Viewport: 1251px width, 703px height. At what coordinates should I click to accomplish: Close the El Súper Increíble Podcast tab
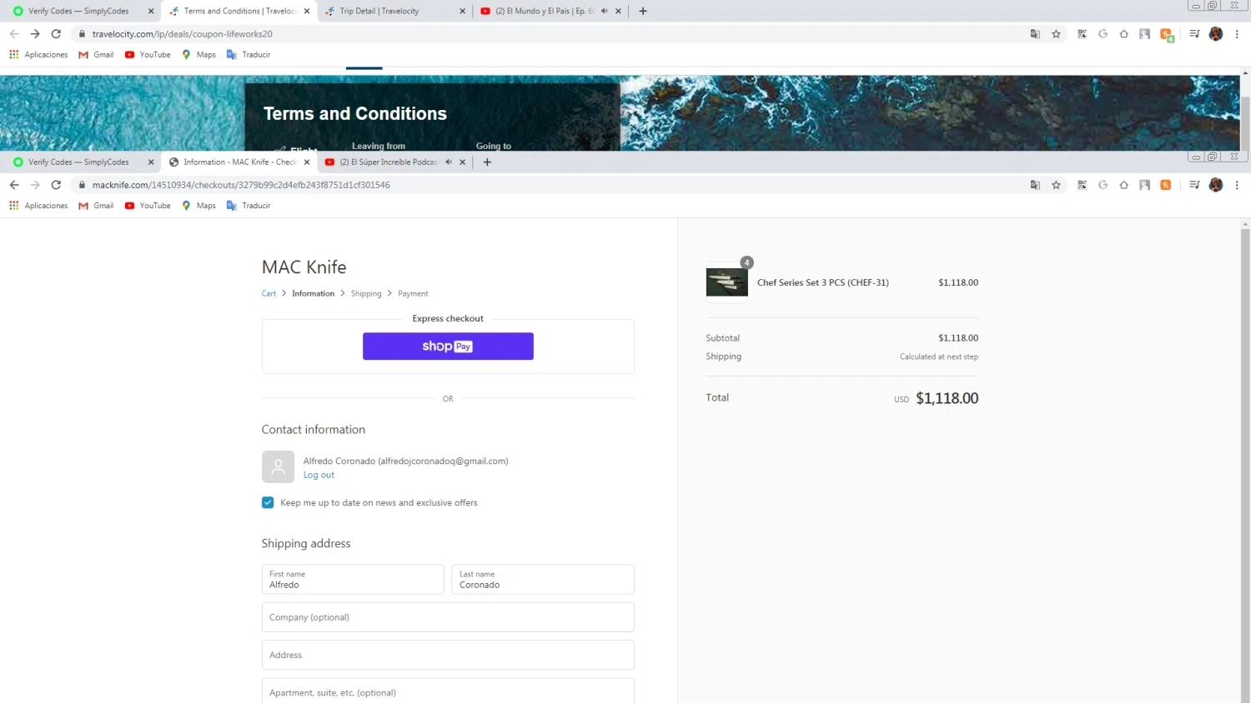click(463, 162)
